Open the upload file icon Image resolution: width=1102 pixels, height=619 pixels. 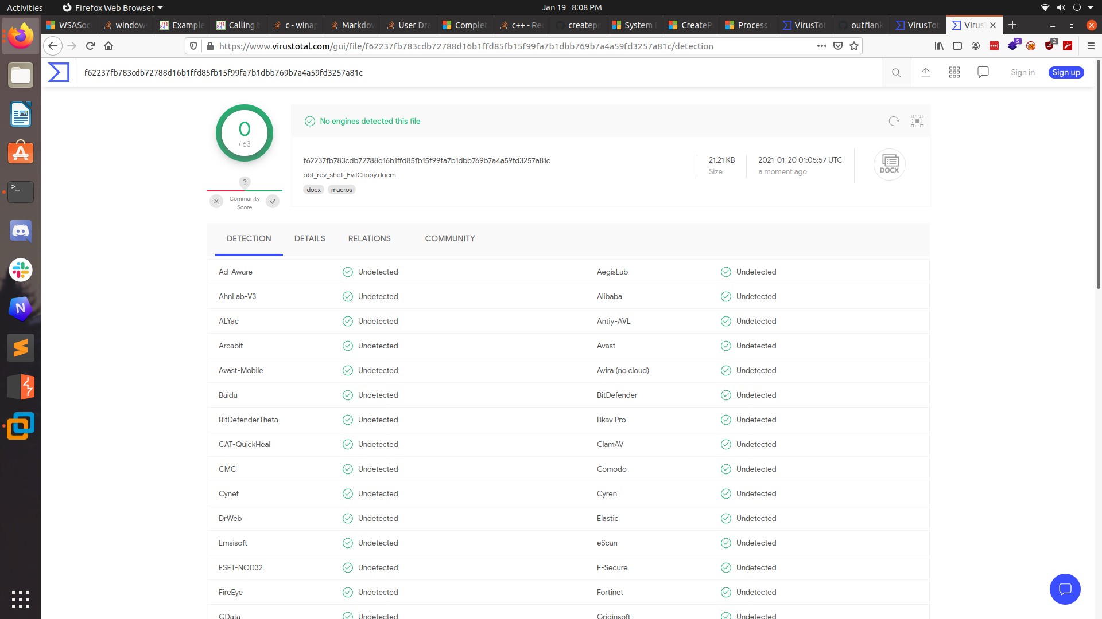click(926, 72)
